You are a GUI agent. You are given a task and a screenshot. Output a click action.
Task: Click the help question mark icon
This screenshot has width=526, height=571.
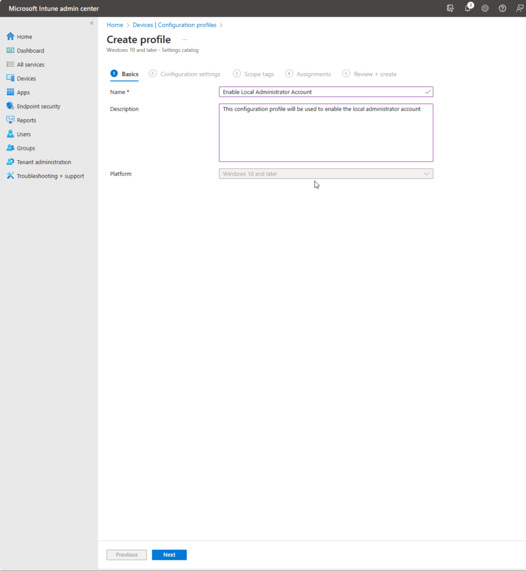pos(502,8)
